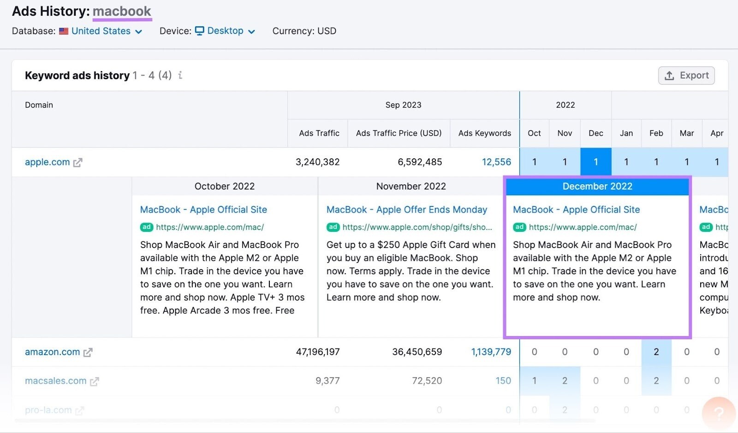Open macsales.com via its external link icon

95,381
